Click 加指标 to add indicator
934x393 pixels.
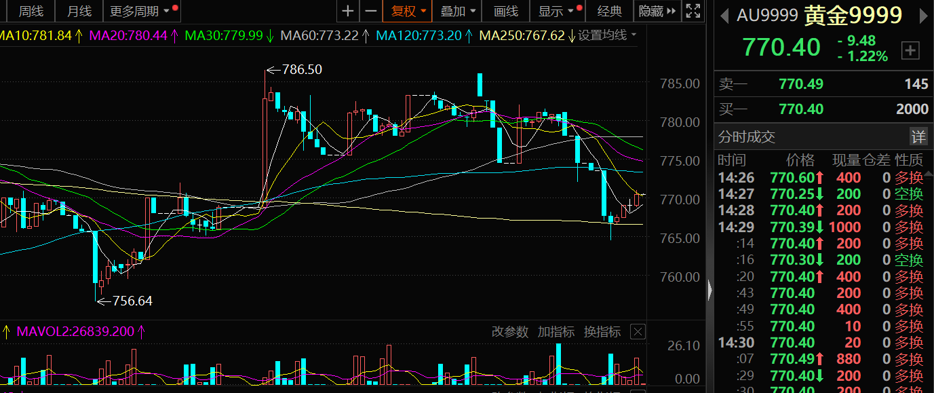pyautogui.click(x=556, y=332)
